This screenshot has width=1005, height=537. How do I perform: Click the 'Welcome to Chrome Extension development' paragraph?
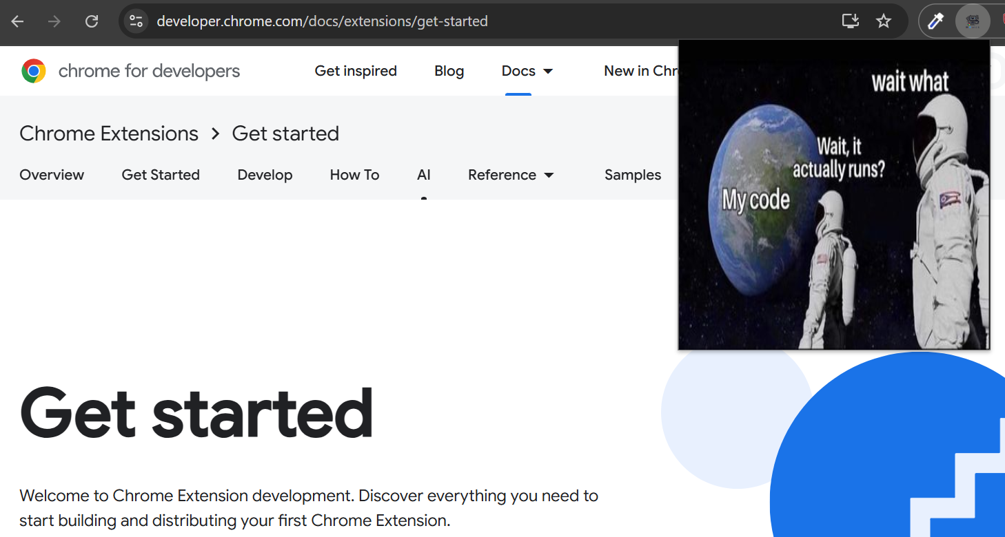tap(309, 508)
